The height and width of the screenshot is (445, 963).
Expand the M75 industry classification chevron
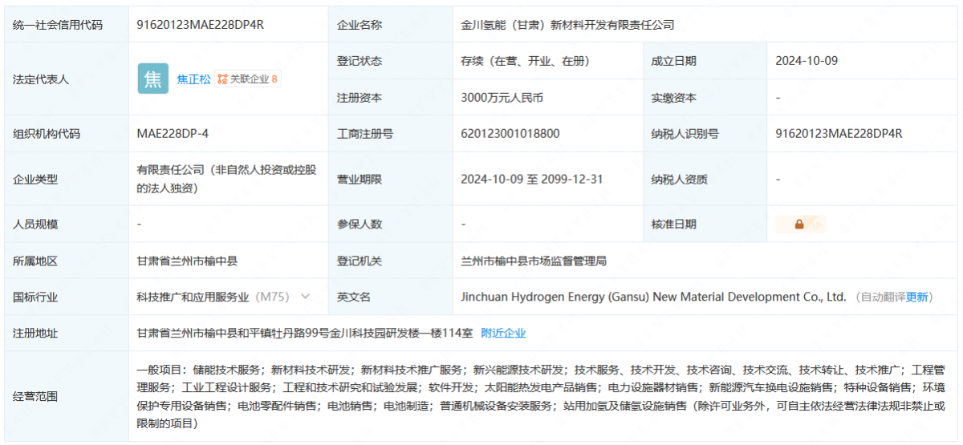pos(305,297)
